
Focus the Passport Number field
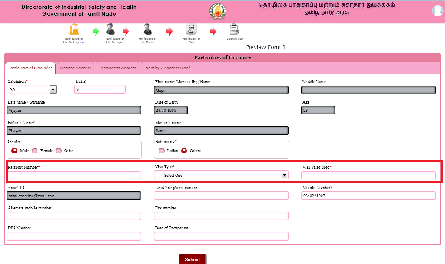[74, 176]
